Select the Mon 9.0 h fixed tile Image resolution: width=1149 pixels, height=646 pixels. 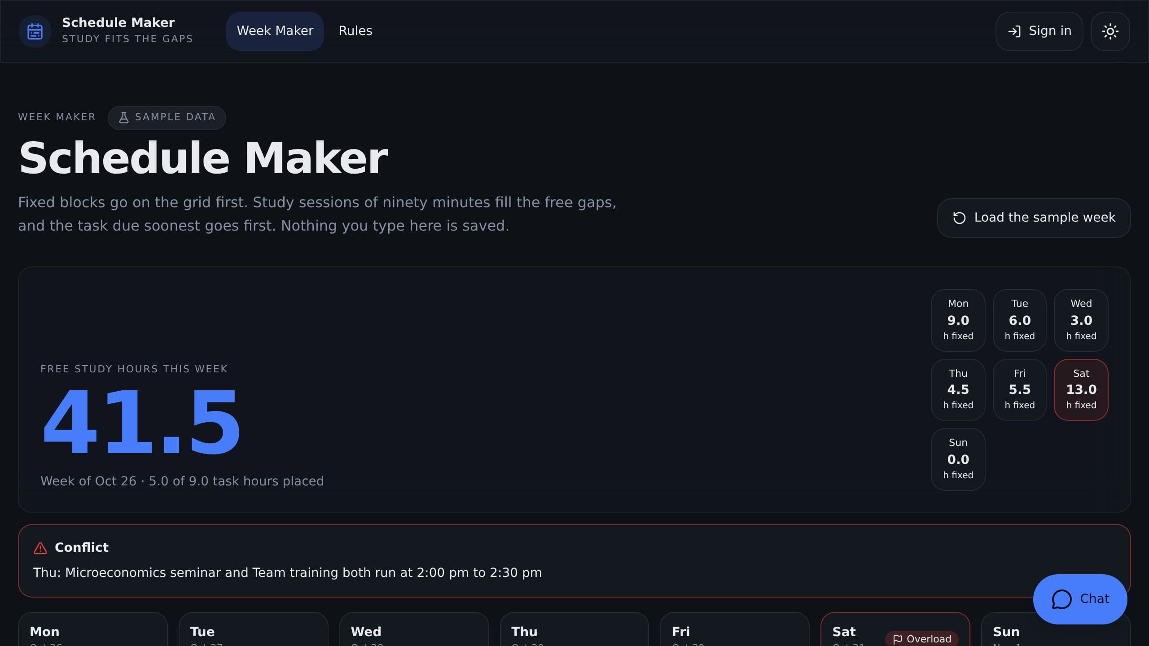[x=958, y=320]
